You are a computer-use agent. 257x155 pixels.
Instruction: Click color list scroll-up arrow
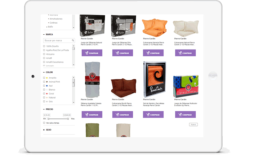click(74, 77)
